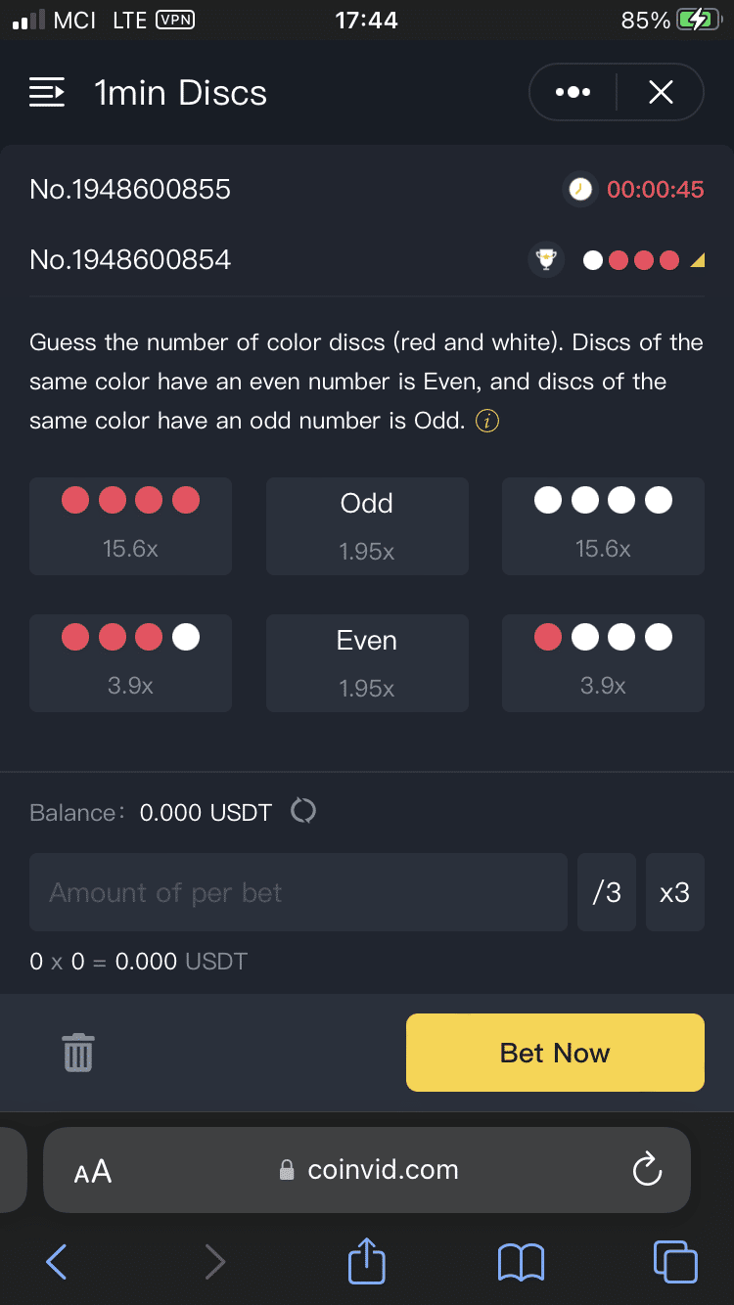
Task: Click the yellow info icon after Odd
Action: [487, 422]
